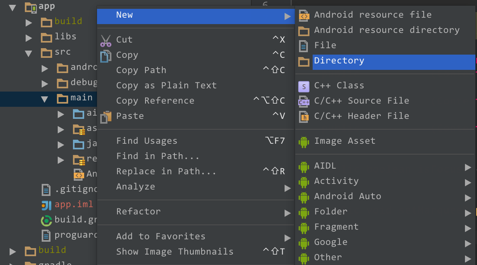Click the Android resource file icon
The image size is (477, 265).
303,16
